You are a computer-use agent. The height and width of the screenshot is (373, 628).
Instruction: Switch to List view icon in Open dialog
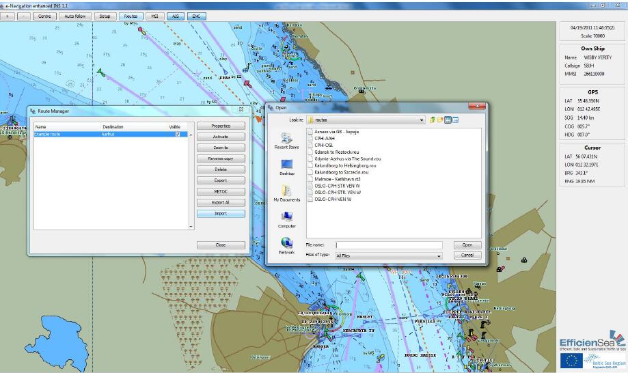[x=448, y=120]
